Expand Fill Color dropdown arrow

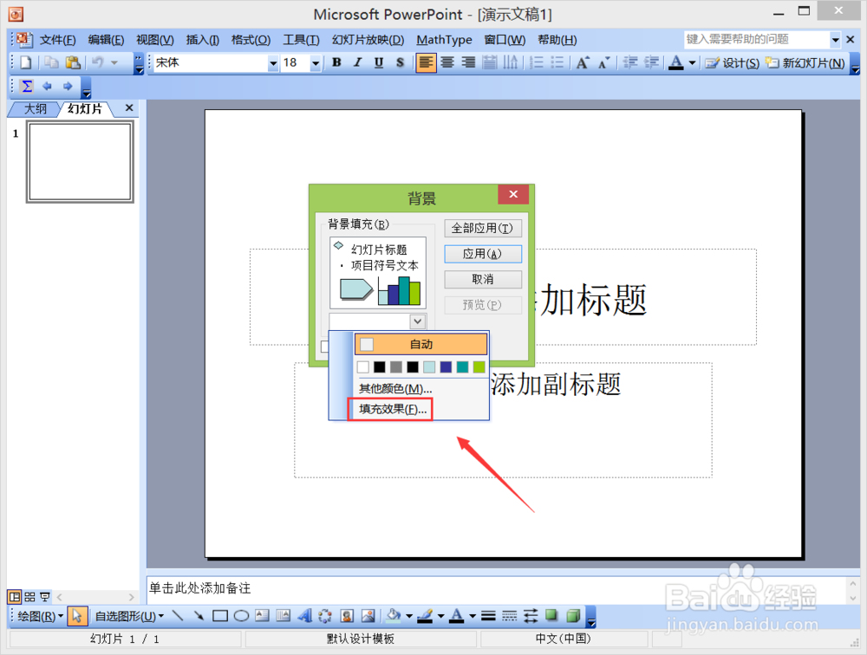coord(409,616)
